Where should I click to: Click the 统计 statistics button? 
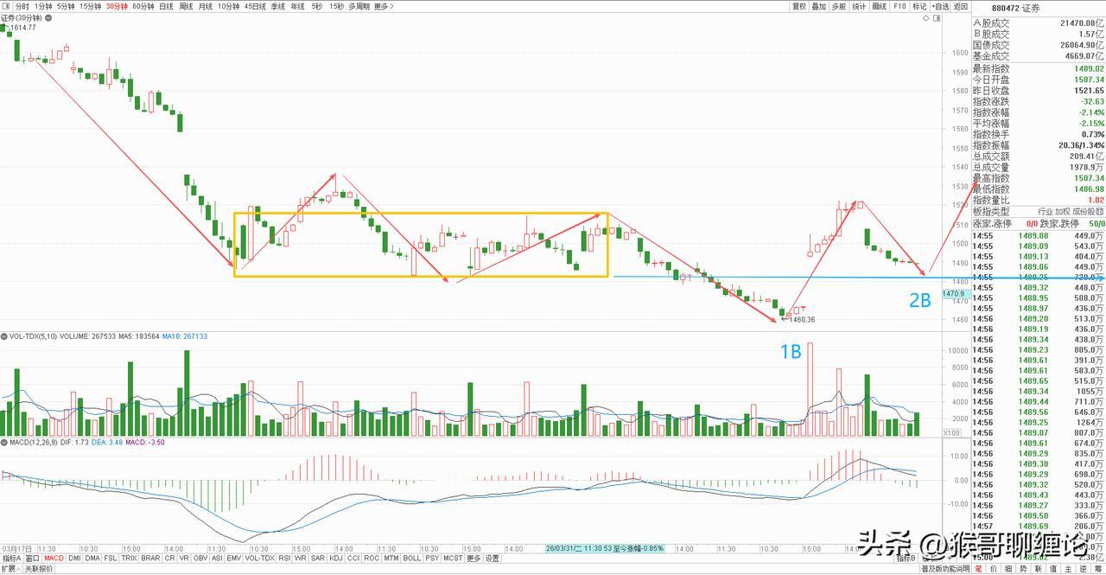(859, 6)
